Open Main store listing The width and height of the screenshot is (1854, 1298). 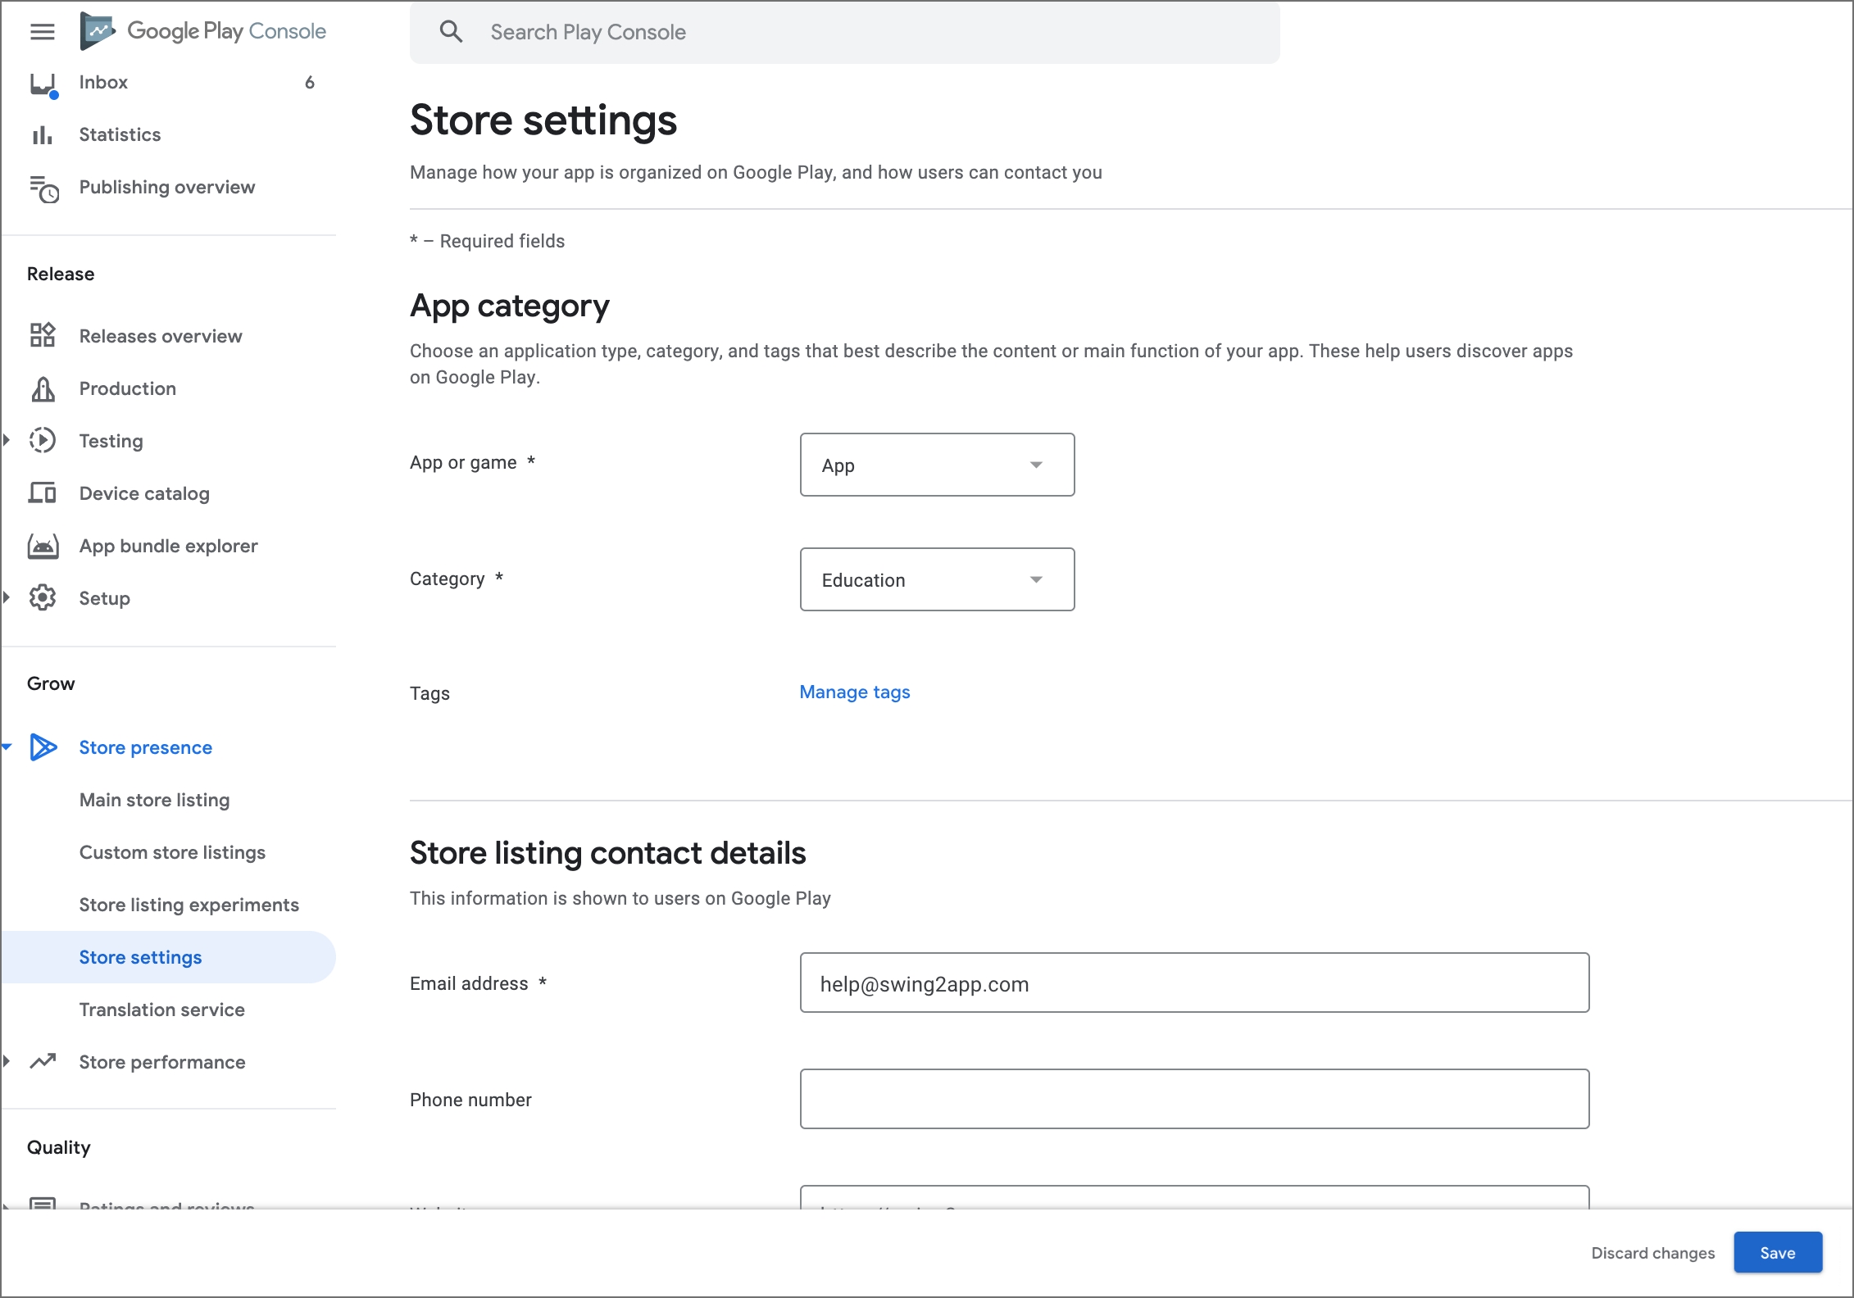pyautogui.click(x=154, y=800)
